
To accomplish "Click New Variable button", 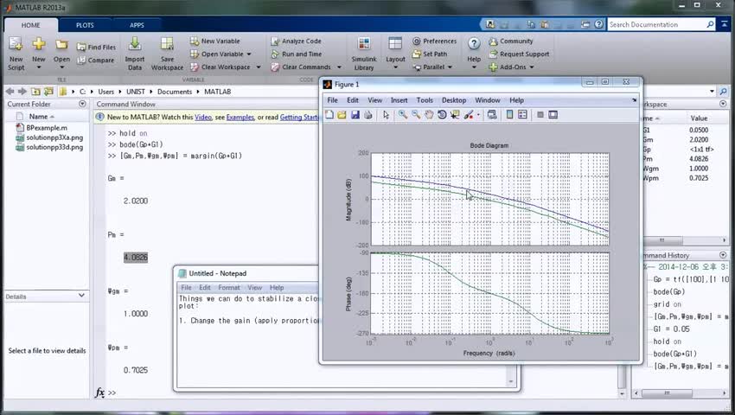I will (215, 41).
